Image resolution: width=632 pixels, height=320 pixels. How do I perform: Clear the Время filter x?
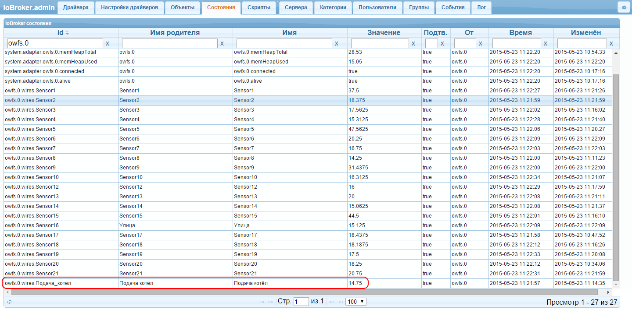546,43
